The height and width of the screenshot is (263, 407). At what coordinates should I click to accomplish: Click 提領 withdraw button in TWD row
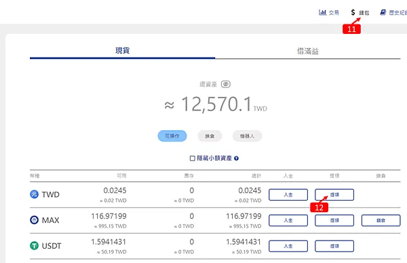coord(334,195)
